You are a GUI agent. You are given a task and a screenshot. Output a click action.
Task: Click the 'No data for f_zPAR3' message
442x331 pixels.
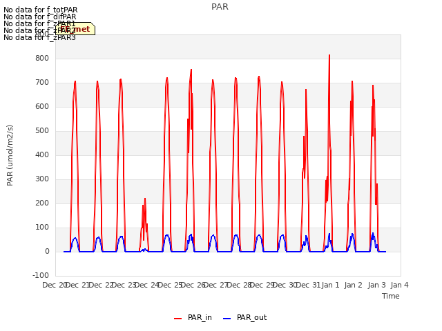[39, 37]
